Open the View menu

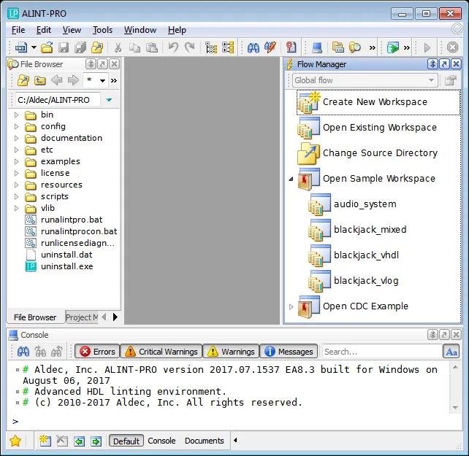72,30
